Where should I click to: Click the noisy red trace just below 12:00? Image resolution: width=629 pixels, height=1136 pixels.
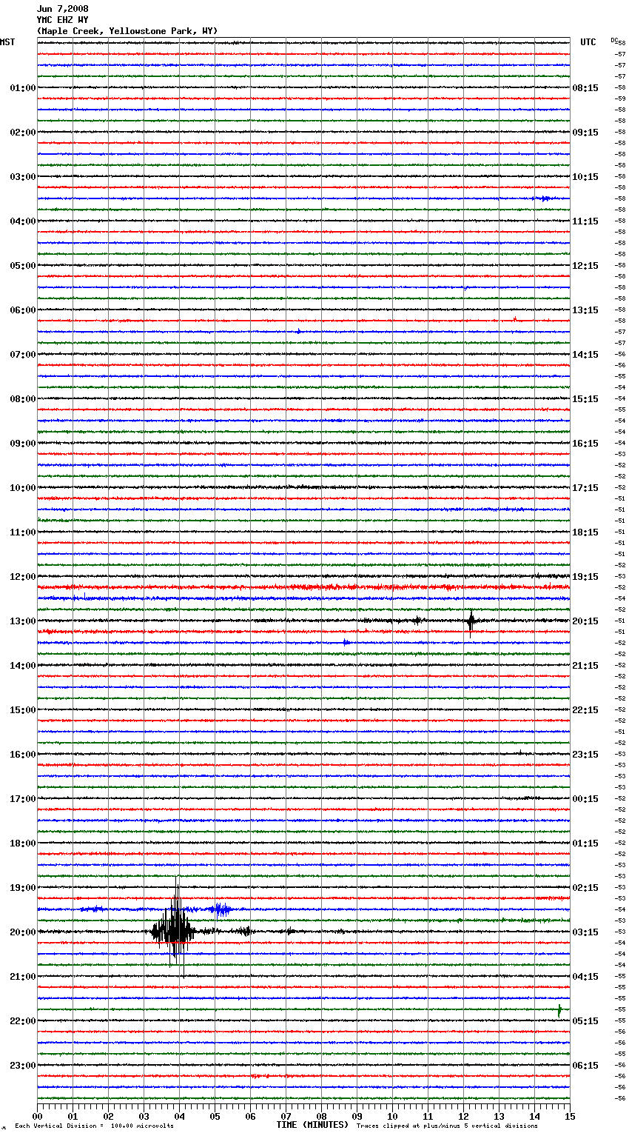pos(303,587)
